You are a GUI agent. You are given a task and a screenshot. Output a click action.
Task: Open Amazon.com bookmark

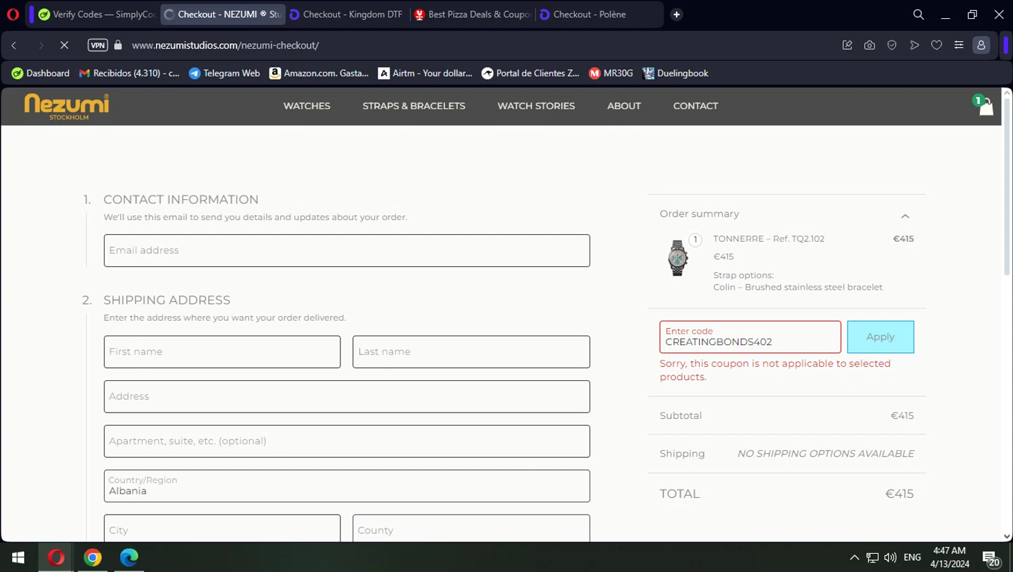click(319, 73)
